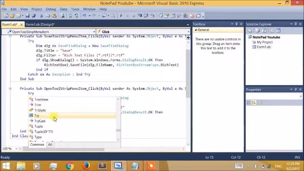Choose Try in the IntelliSense list
The width and height of the screenshot is (304, 171).
click(x=72, y=115)
